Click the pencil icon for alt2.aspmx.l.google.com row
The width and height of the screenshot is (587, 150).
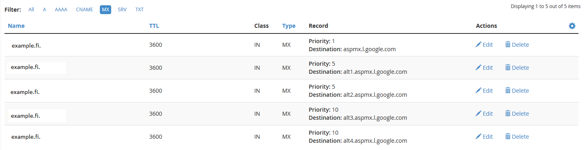click(479, 91)
